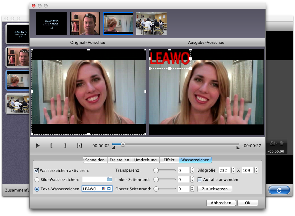
Task: Toggle the Wasserzeichen aktivieren checkbox
Action: point(37,170)
